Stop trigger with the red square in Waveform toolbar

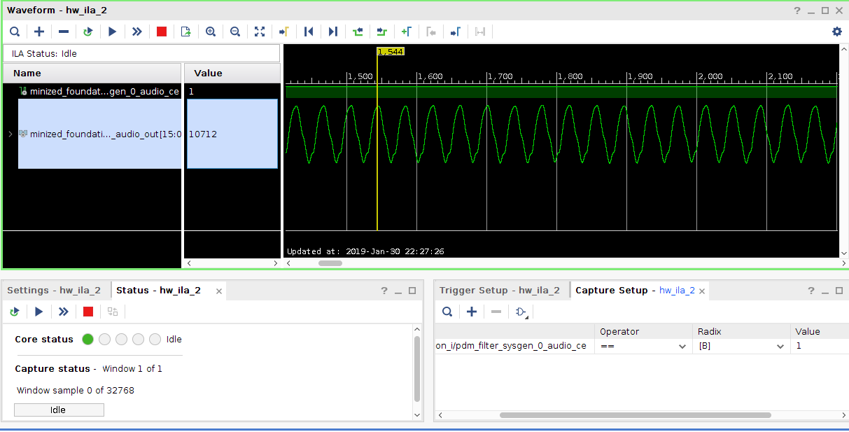pos(162,32)
